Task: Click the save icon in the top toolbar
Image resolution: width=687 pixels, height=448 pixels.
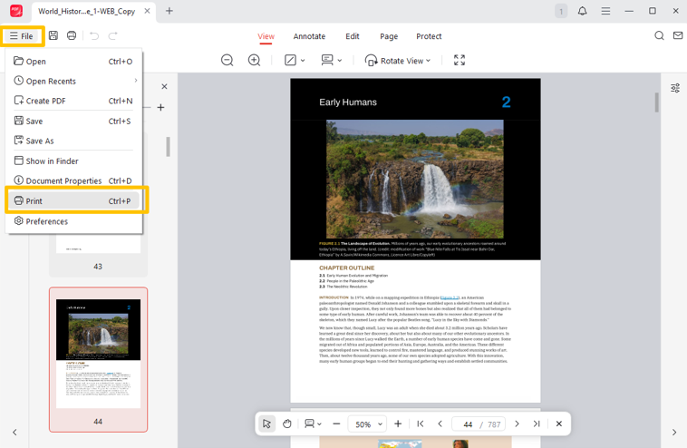Action: (x=53, y=35)
